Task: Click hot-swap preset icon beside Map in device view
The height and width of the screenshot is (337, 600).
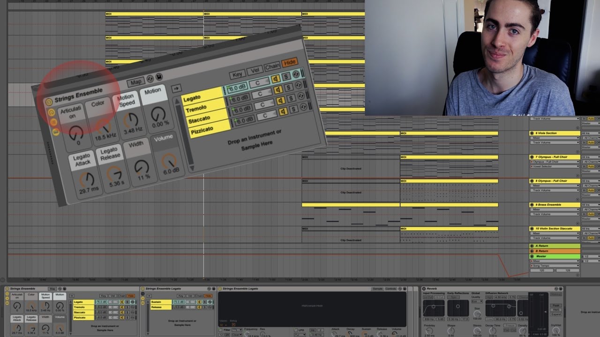Action: pos(60,289)
